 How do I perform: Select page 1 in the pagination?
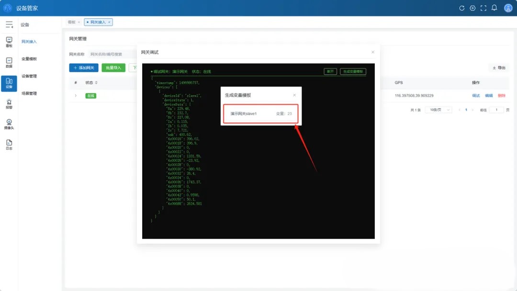[x=466, y=110]
